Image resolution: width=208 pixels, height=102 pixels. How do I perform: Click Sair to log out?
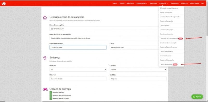[x=202, y=3]
